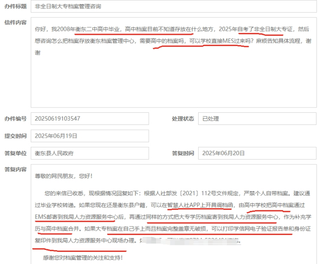Click the 信件内容 label
The width and height of the screenshot is (318, 264).
[x=16, y=22]
